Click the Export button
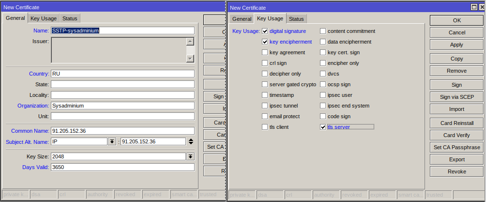The height and width of the screenshot is (202, 486). pyautogui.click(x=456, y=159)
